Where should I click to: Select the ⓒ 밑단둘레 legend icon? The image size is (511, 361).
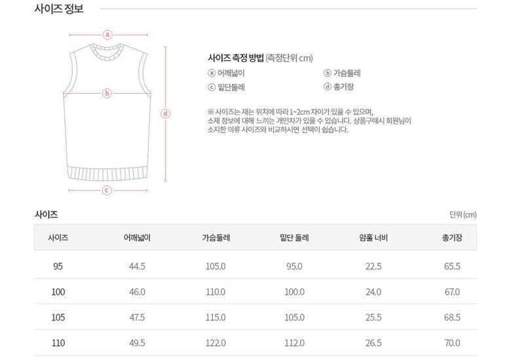tap(212, 87)
